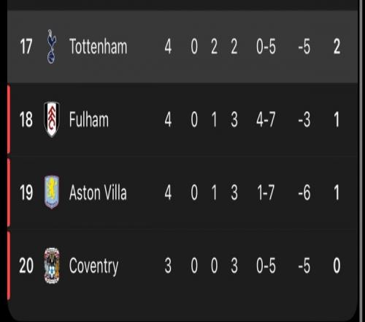
Task: Click Tottenham's 0-5 goals record
Action: (266, 46)
